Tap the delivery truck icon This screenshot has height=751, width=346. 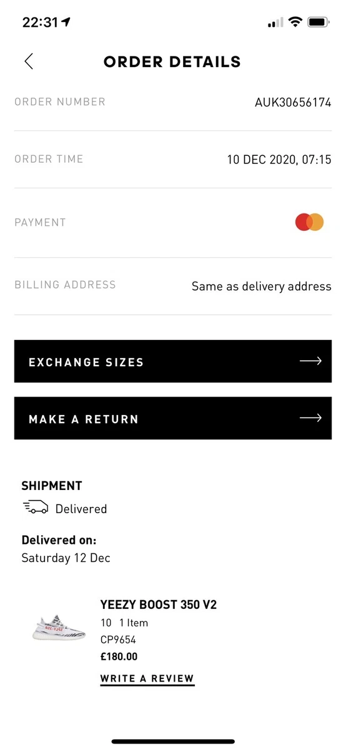[x=35, y=508]
